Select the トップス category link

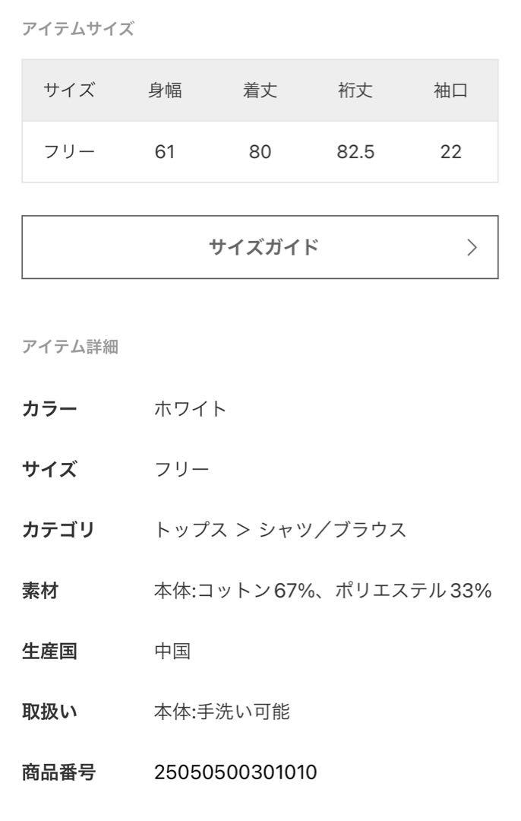coord(191,530)
